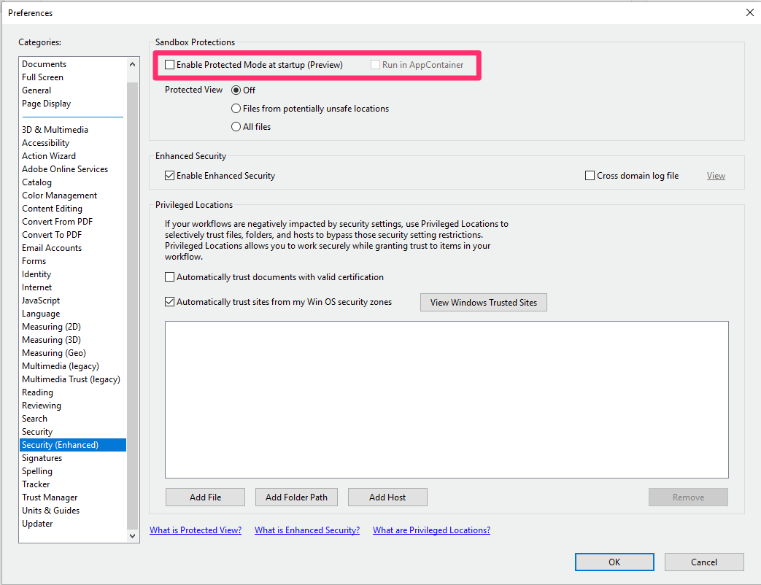Screen dimensions: 761x585
Task: Click the Add Host button
Action: (x=387, y=497)
